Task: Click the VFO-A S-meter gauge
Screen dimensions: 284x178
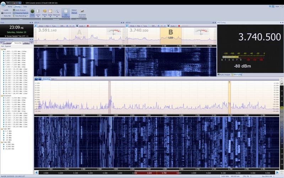Action: coord(114,32)
